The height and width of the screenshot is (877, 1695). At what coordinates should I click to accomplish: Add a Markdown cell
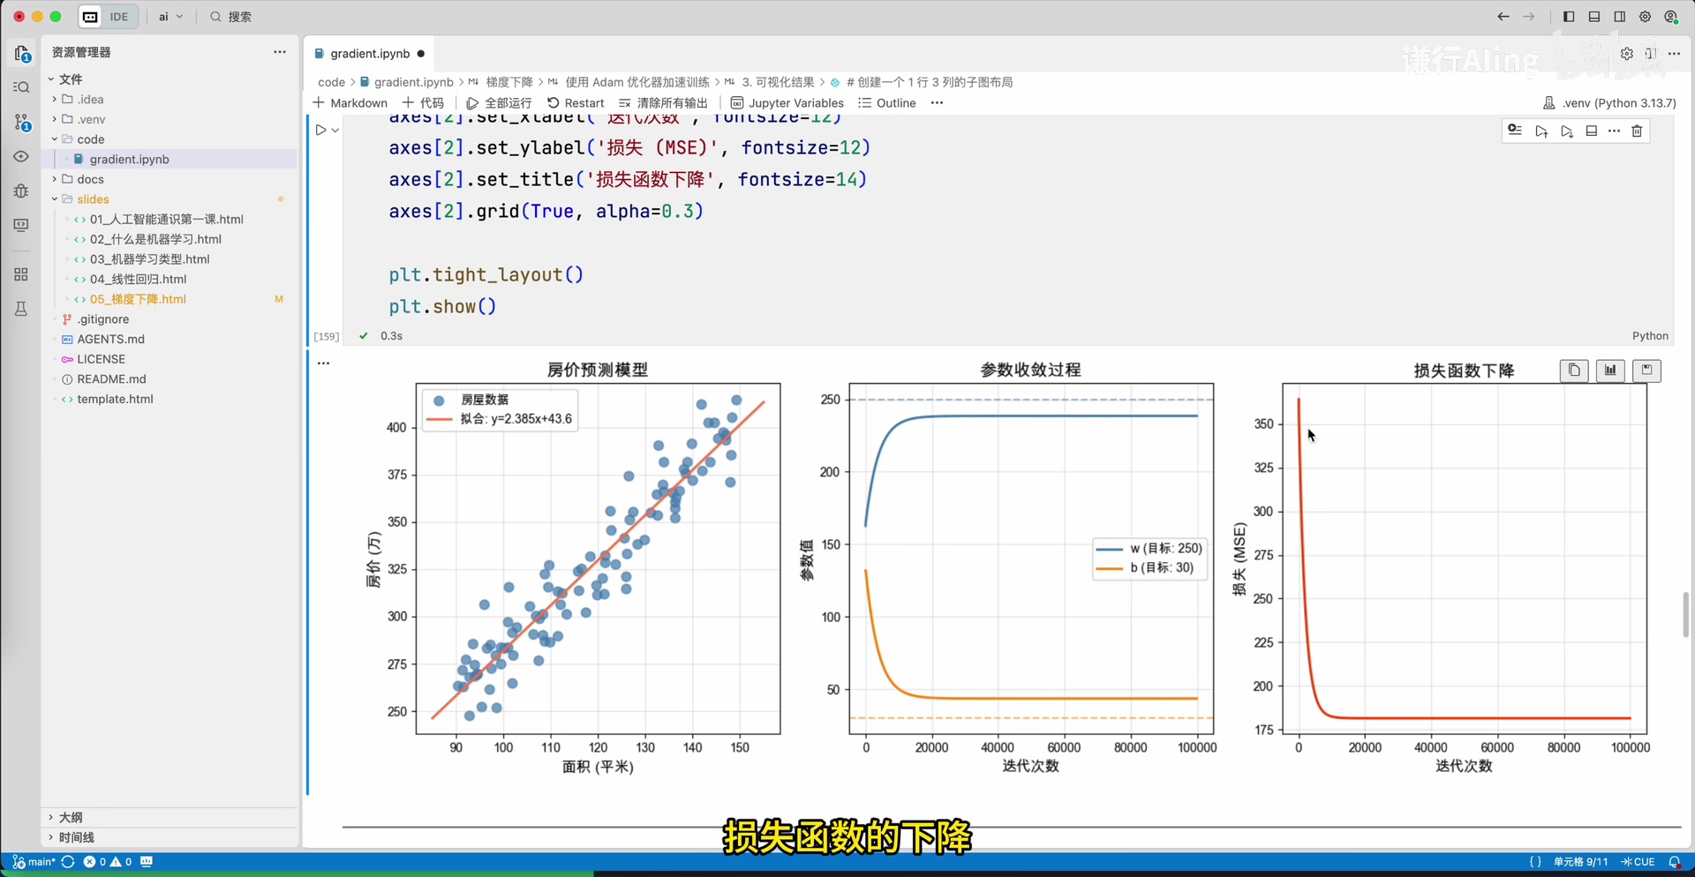(x=350, y=103)
